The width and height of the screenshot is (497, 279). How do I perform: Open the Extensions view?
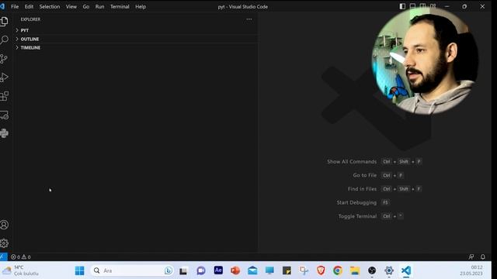4,96
